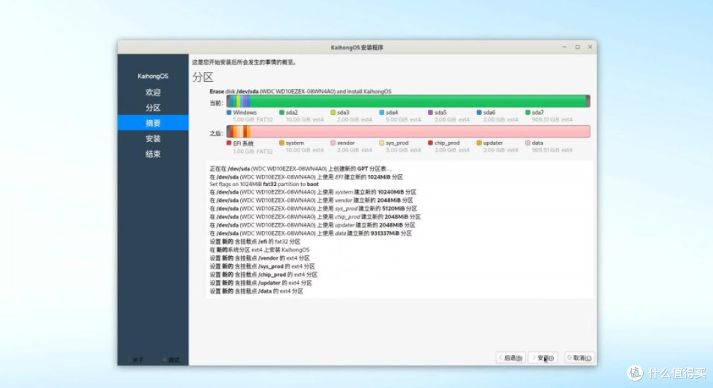
Task: Click the line creating the data 931337MiB partition
Action: click(310, 233)
